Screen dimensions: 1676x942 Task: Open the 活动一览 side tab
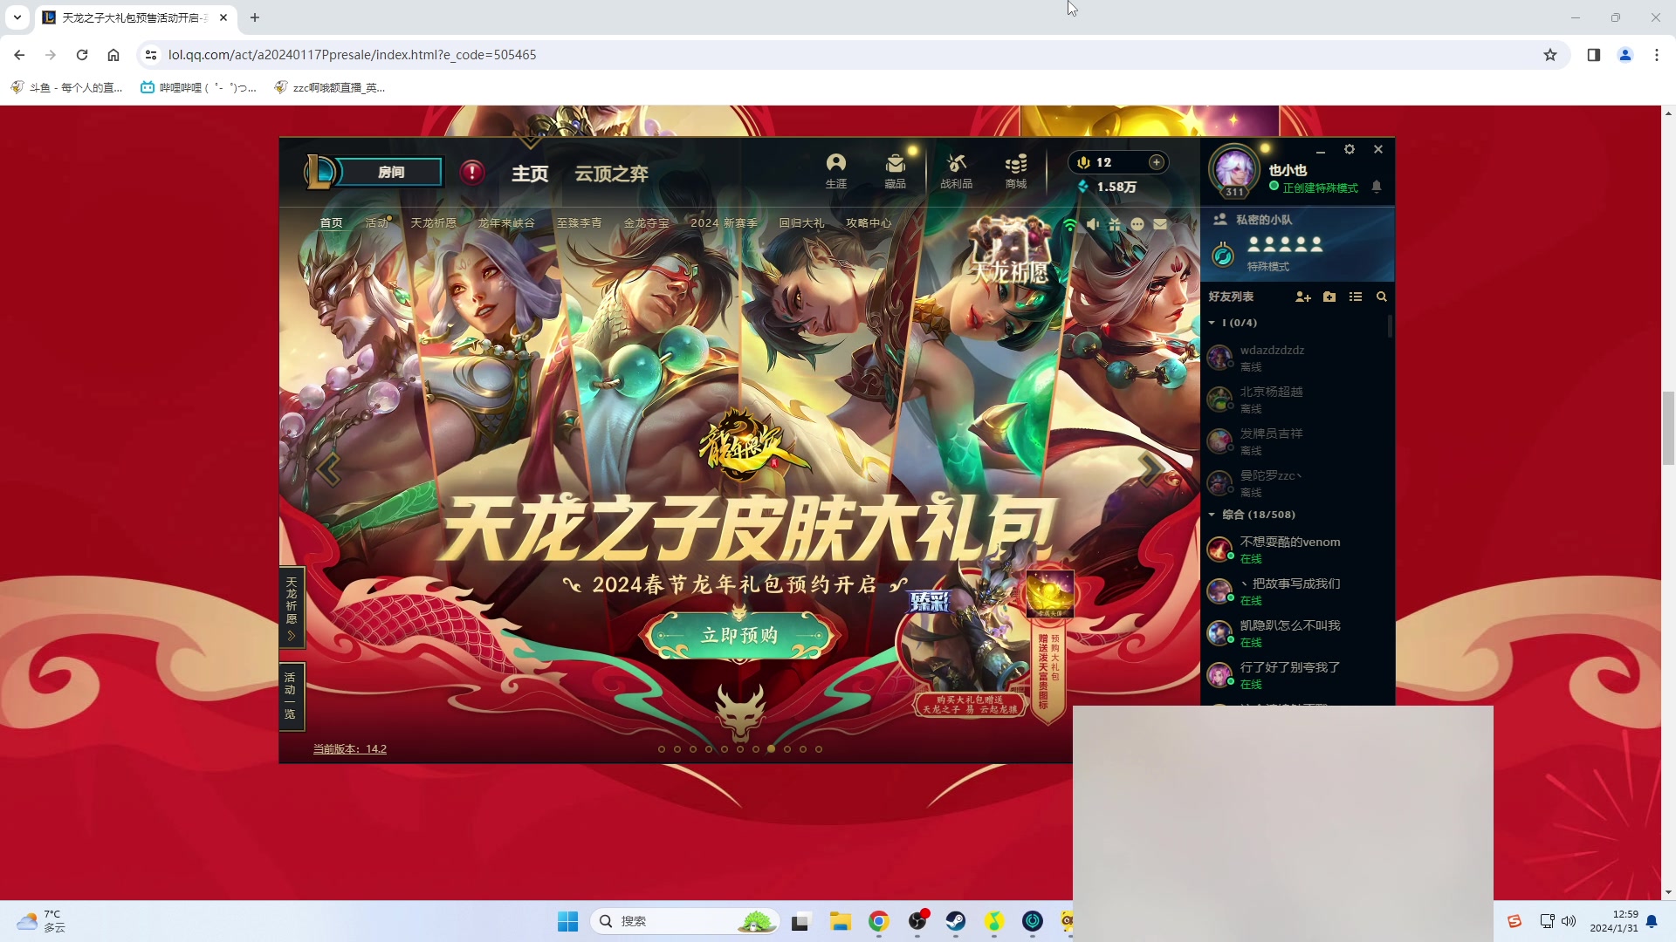291,696
